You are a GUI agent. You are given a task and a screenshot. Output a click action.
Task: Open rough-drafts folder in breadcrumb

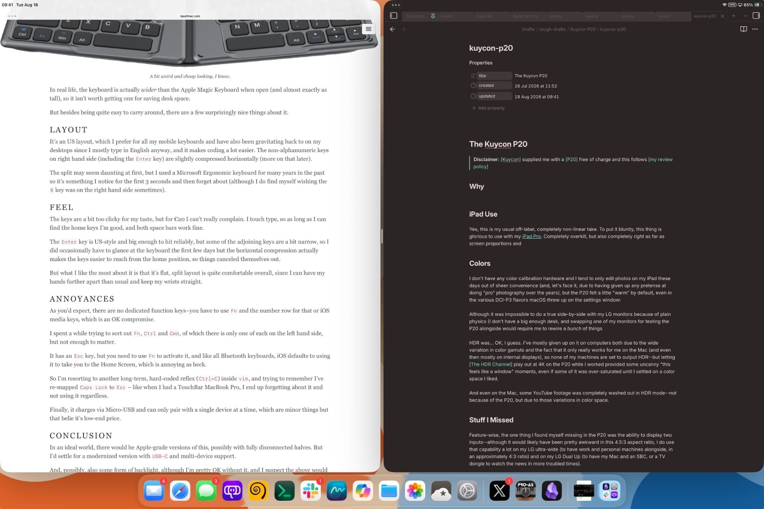pos(552,29)
